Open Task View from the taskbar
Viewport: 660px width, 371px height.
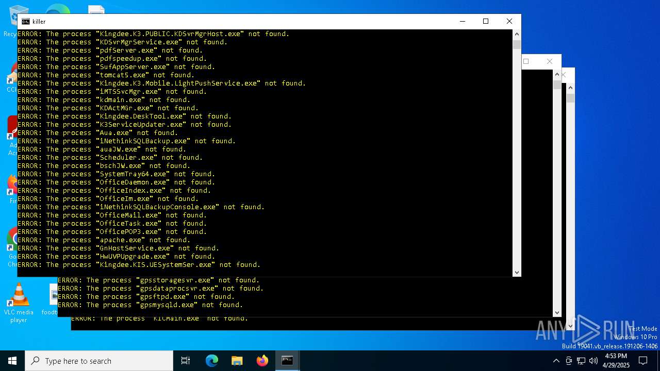pyautogui.click(x=186, y=361)
